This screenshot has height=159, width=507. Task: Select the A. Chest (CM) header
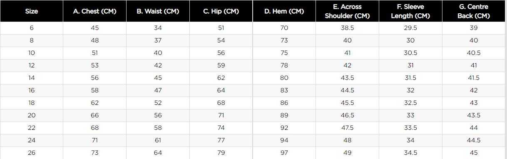click(x=94, y=11)
